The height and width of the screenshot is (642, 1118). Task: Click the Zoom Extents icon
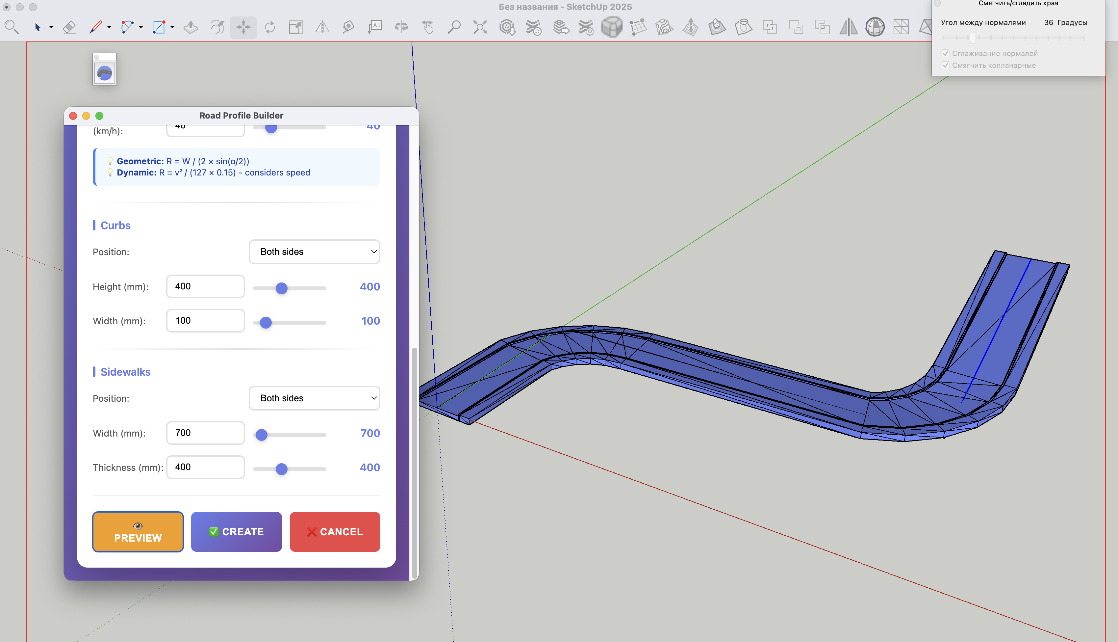click(x=480, y=27)
